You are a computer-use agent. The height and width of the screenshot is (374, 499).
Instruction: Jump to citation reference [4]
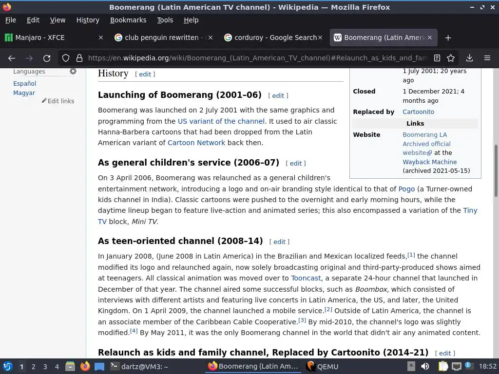pyautogui.click(x=134, y=331)
